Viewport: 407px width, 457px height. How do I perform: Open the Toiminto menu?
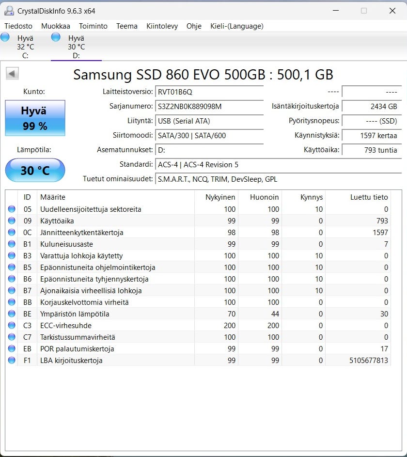pyautogui.click(x=93, y=26)
